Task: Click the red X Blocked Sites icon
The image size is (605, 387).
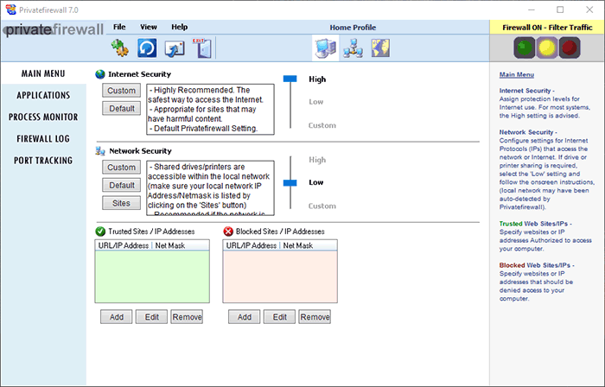Action: (228, 232)
